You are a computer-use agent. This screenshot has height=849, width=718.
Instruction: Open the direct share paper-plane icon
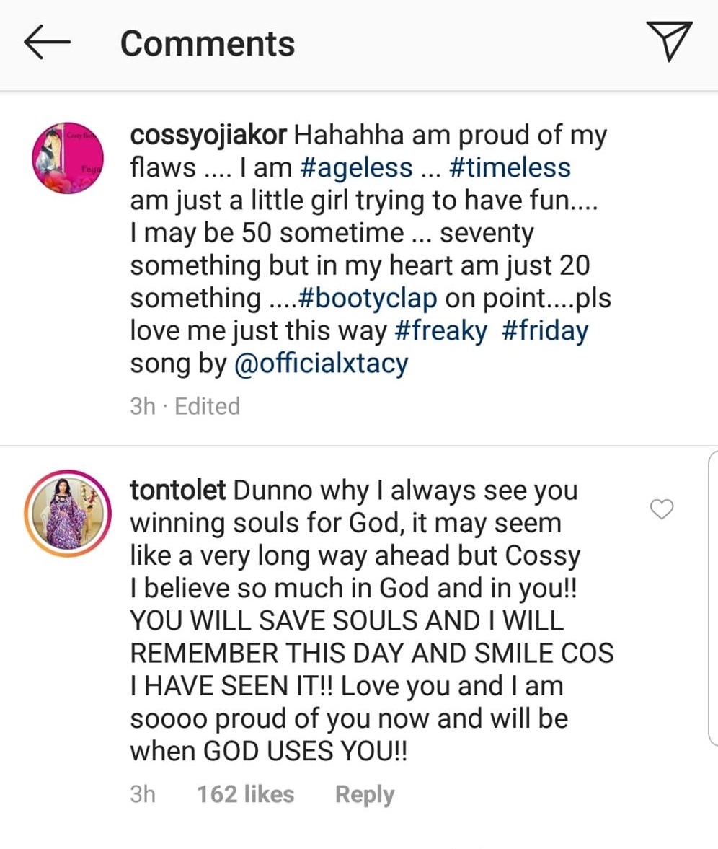coord(668,41)
